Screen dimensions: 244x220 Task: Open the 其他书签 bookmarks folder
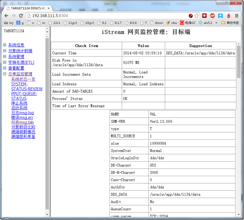click(230, 23)
